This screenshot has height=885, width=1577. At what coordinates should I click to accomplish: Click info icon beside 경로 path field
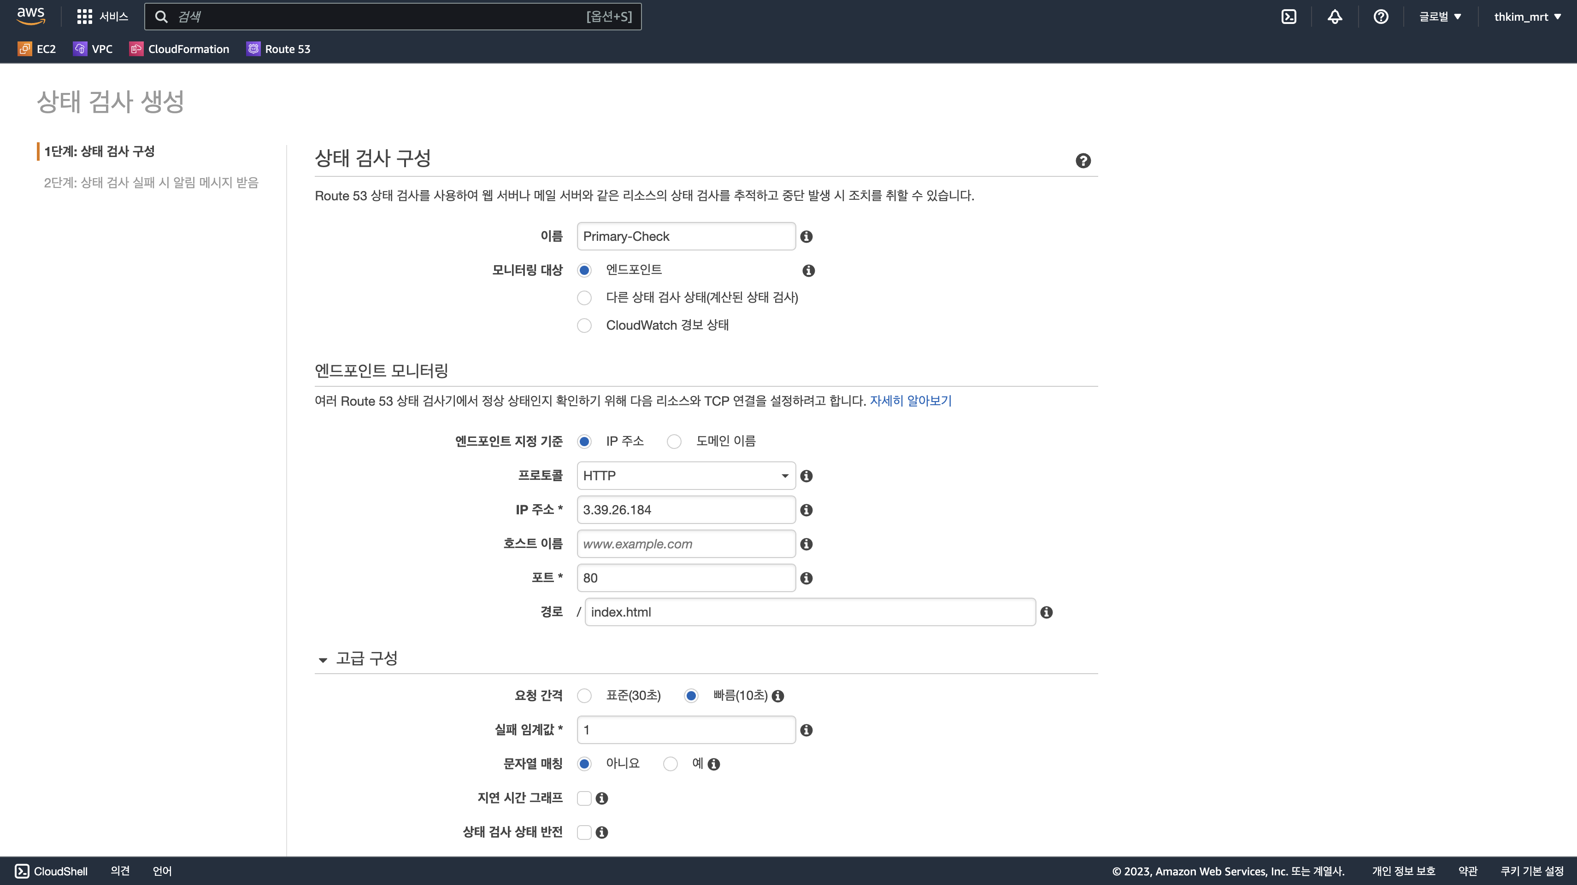tap(1046, 612)
